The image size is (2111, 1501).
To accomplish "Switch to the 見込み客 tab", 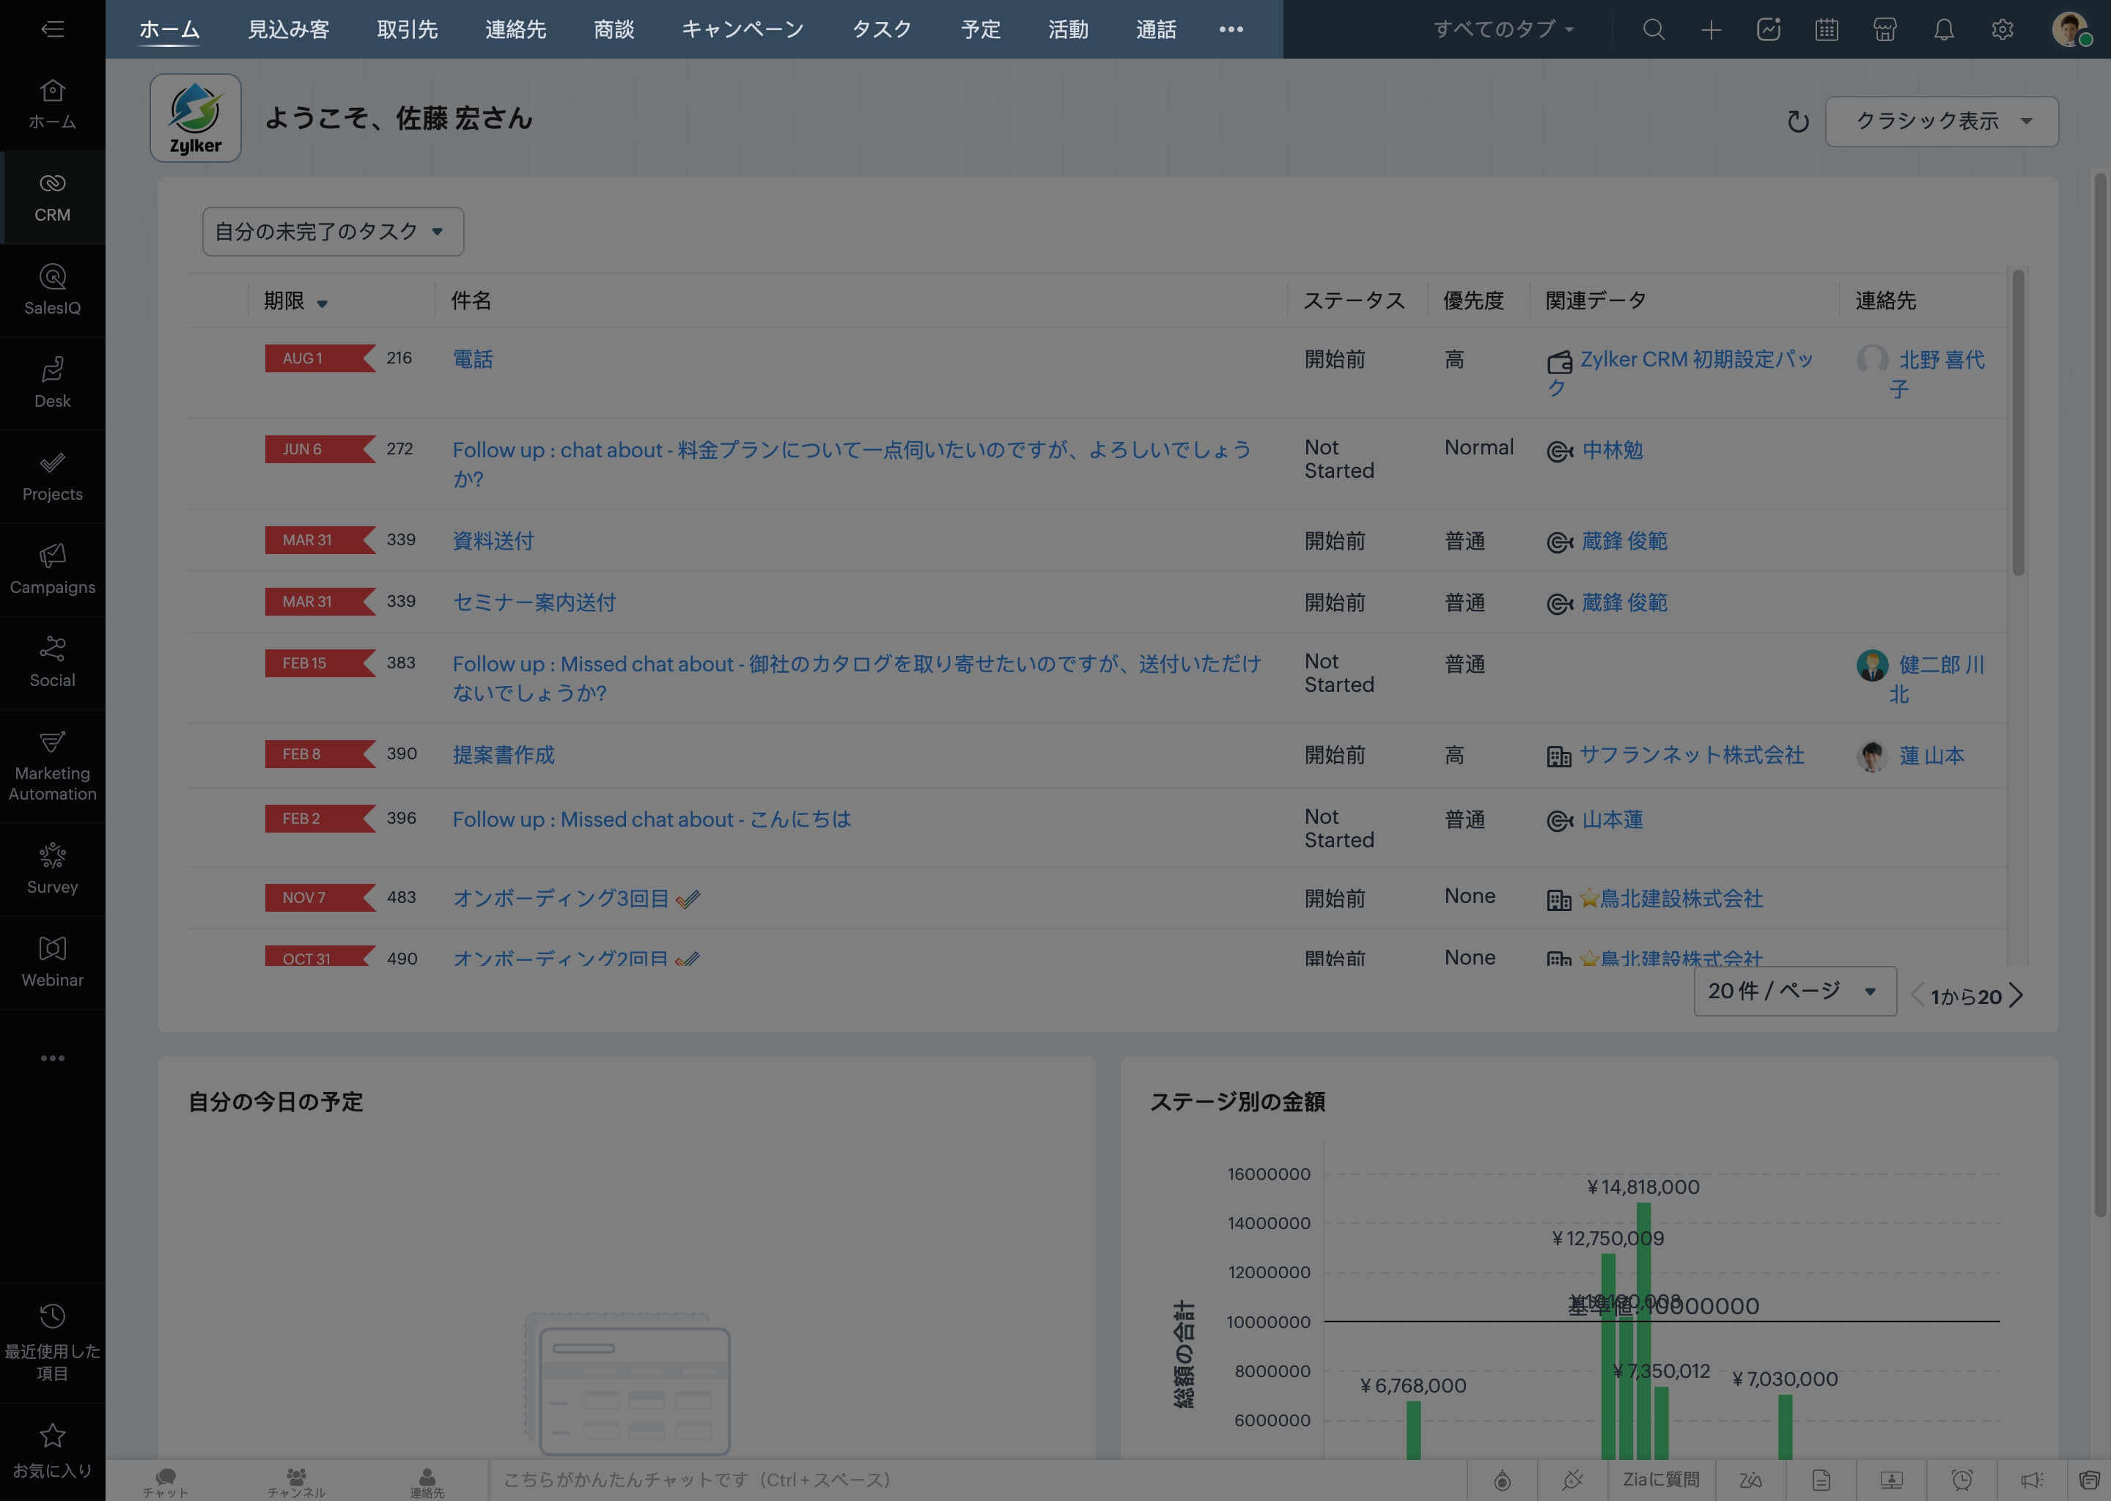I will click(x=288, y=29).
